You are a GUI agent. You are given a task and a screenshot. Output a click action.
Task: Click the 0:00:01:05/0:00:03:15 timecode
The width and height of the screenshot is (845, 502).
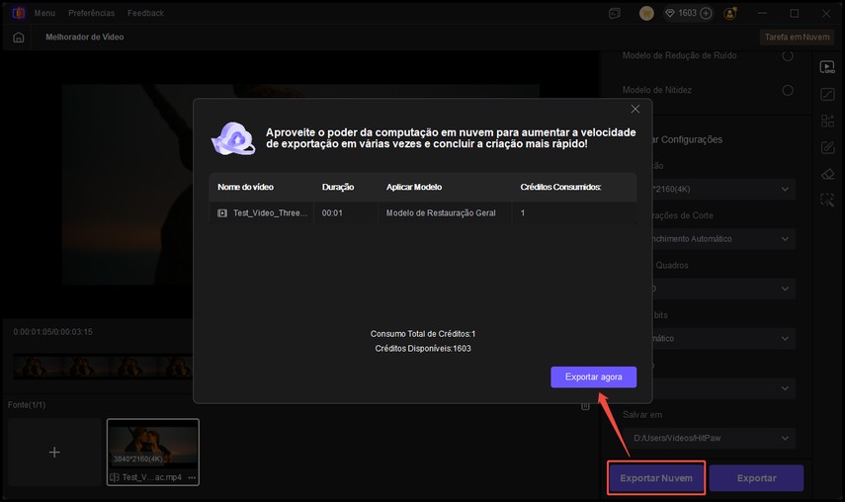(52, 332)
